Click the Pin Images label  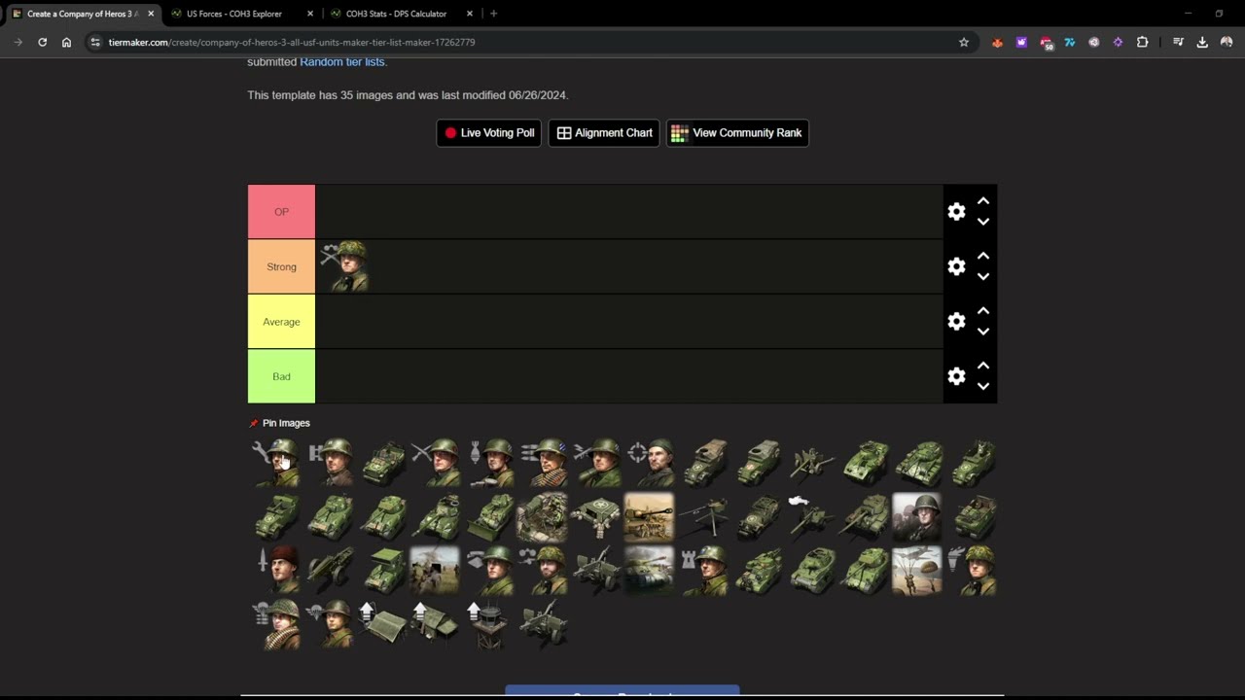pyautogui.click(x=286, y=423)
